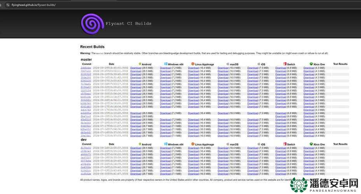The image size is (361, 194).
Task: Open the site information icon in the address bar
Action: tap(8, 5)
